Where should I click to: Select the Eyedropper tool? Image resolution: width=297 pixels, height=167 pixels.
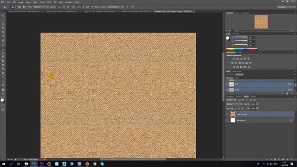click(3, 36)
